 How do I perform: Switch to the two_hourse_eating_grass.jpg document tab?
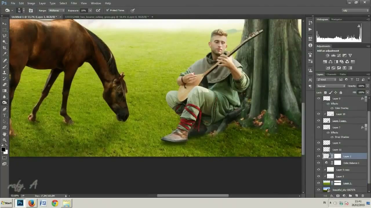pyautogui.click(x=107, y=17)
